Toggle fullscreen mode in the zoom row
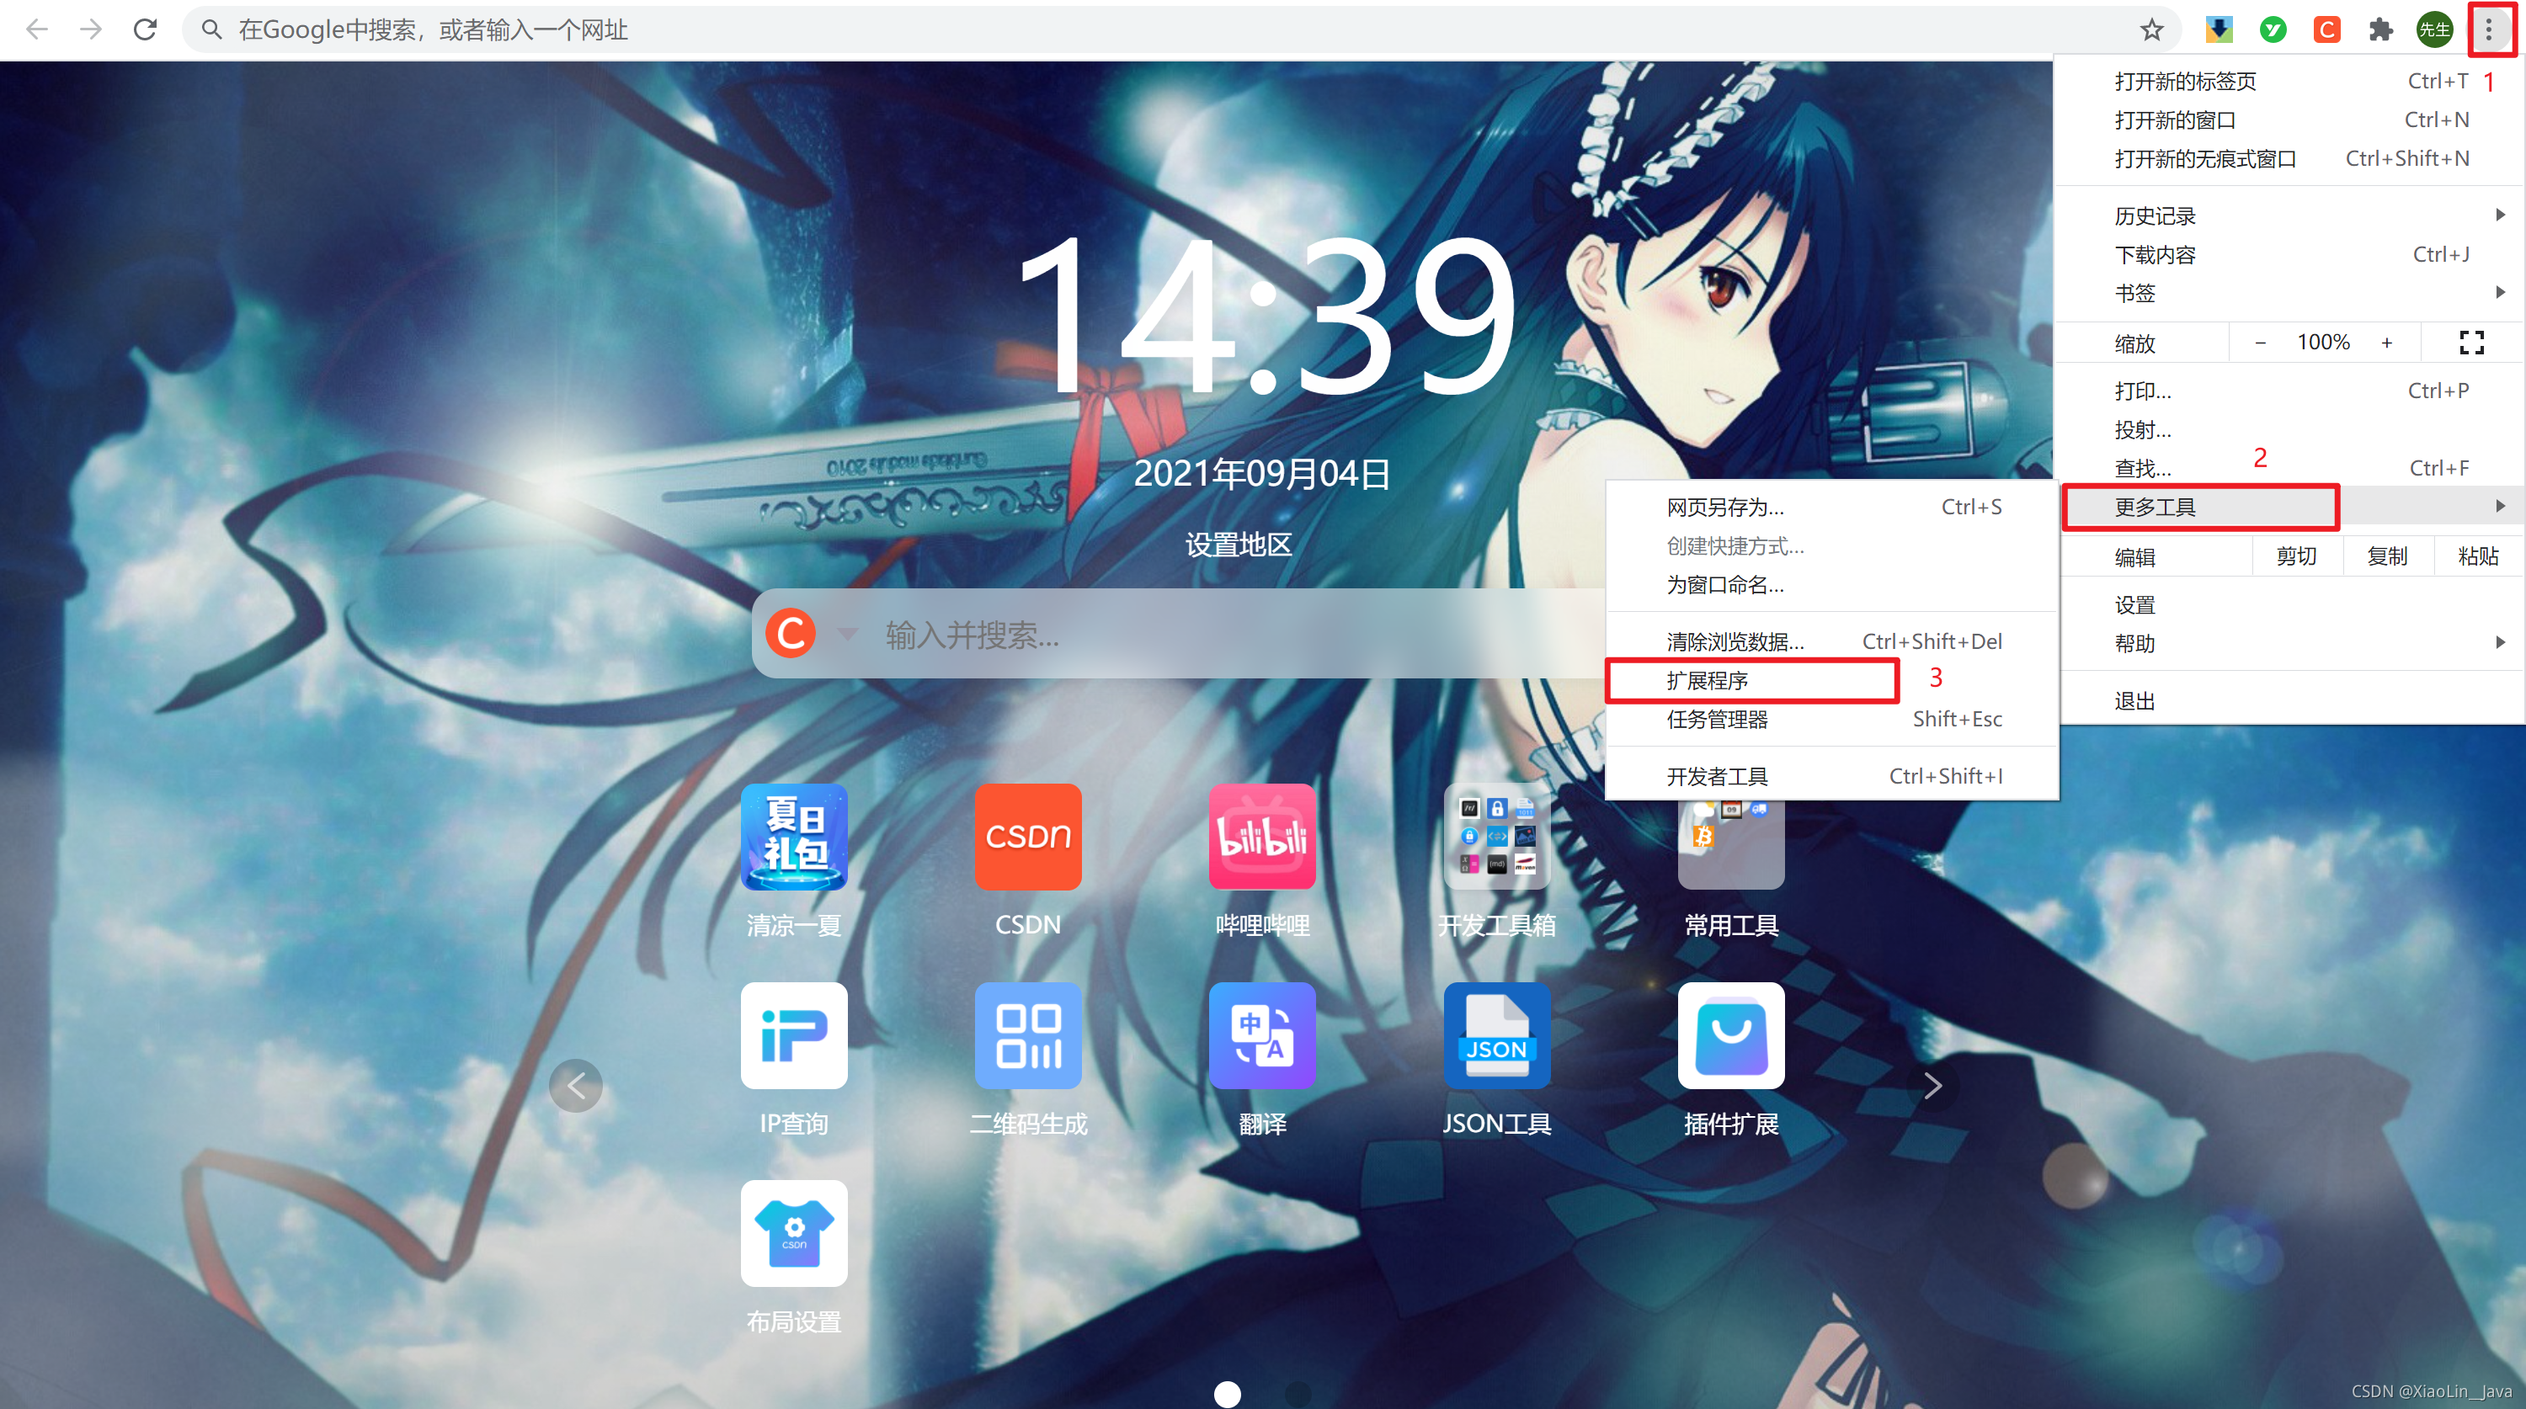Screen dimensions: 2526x1409 2471,343
